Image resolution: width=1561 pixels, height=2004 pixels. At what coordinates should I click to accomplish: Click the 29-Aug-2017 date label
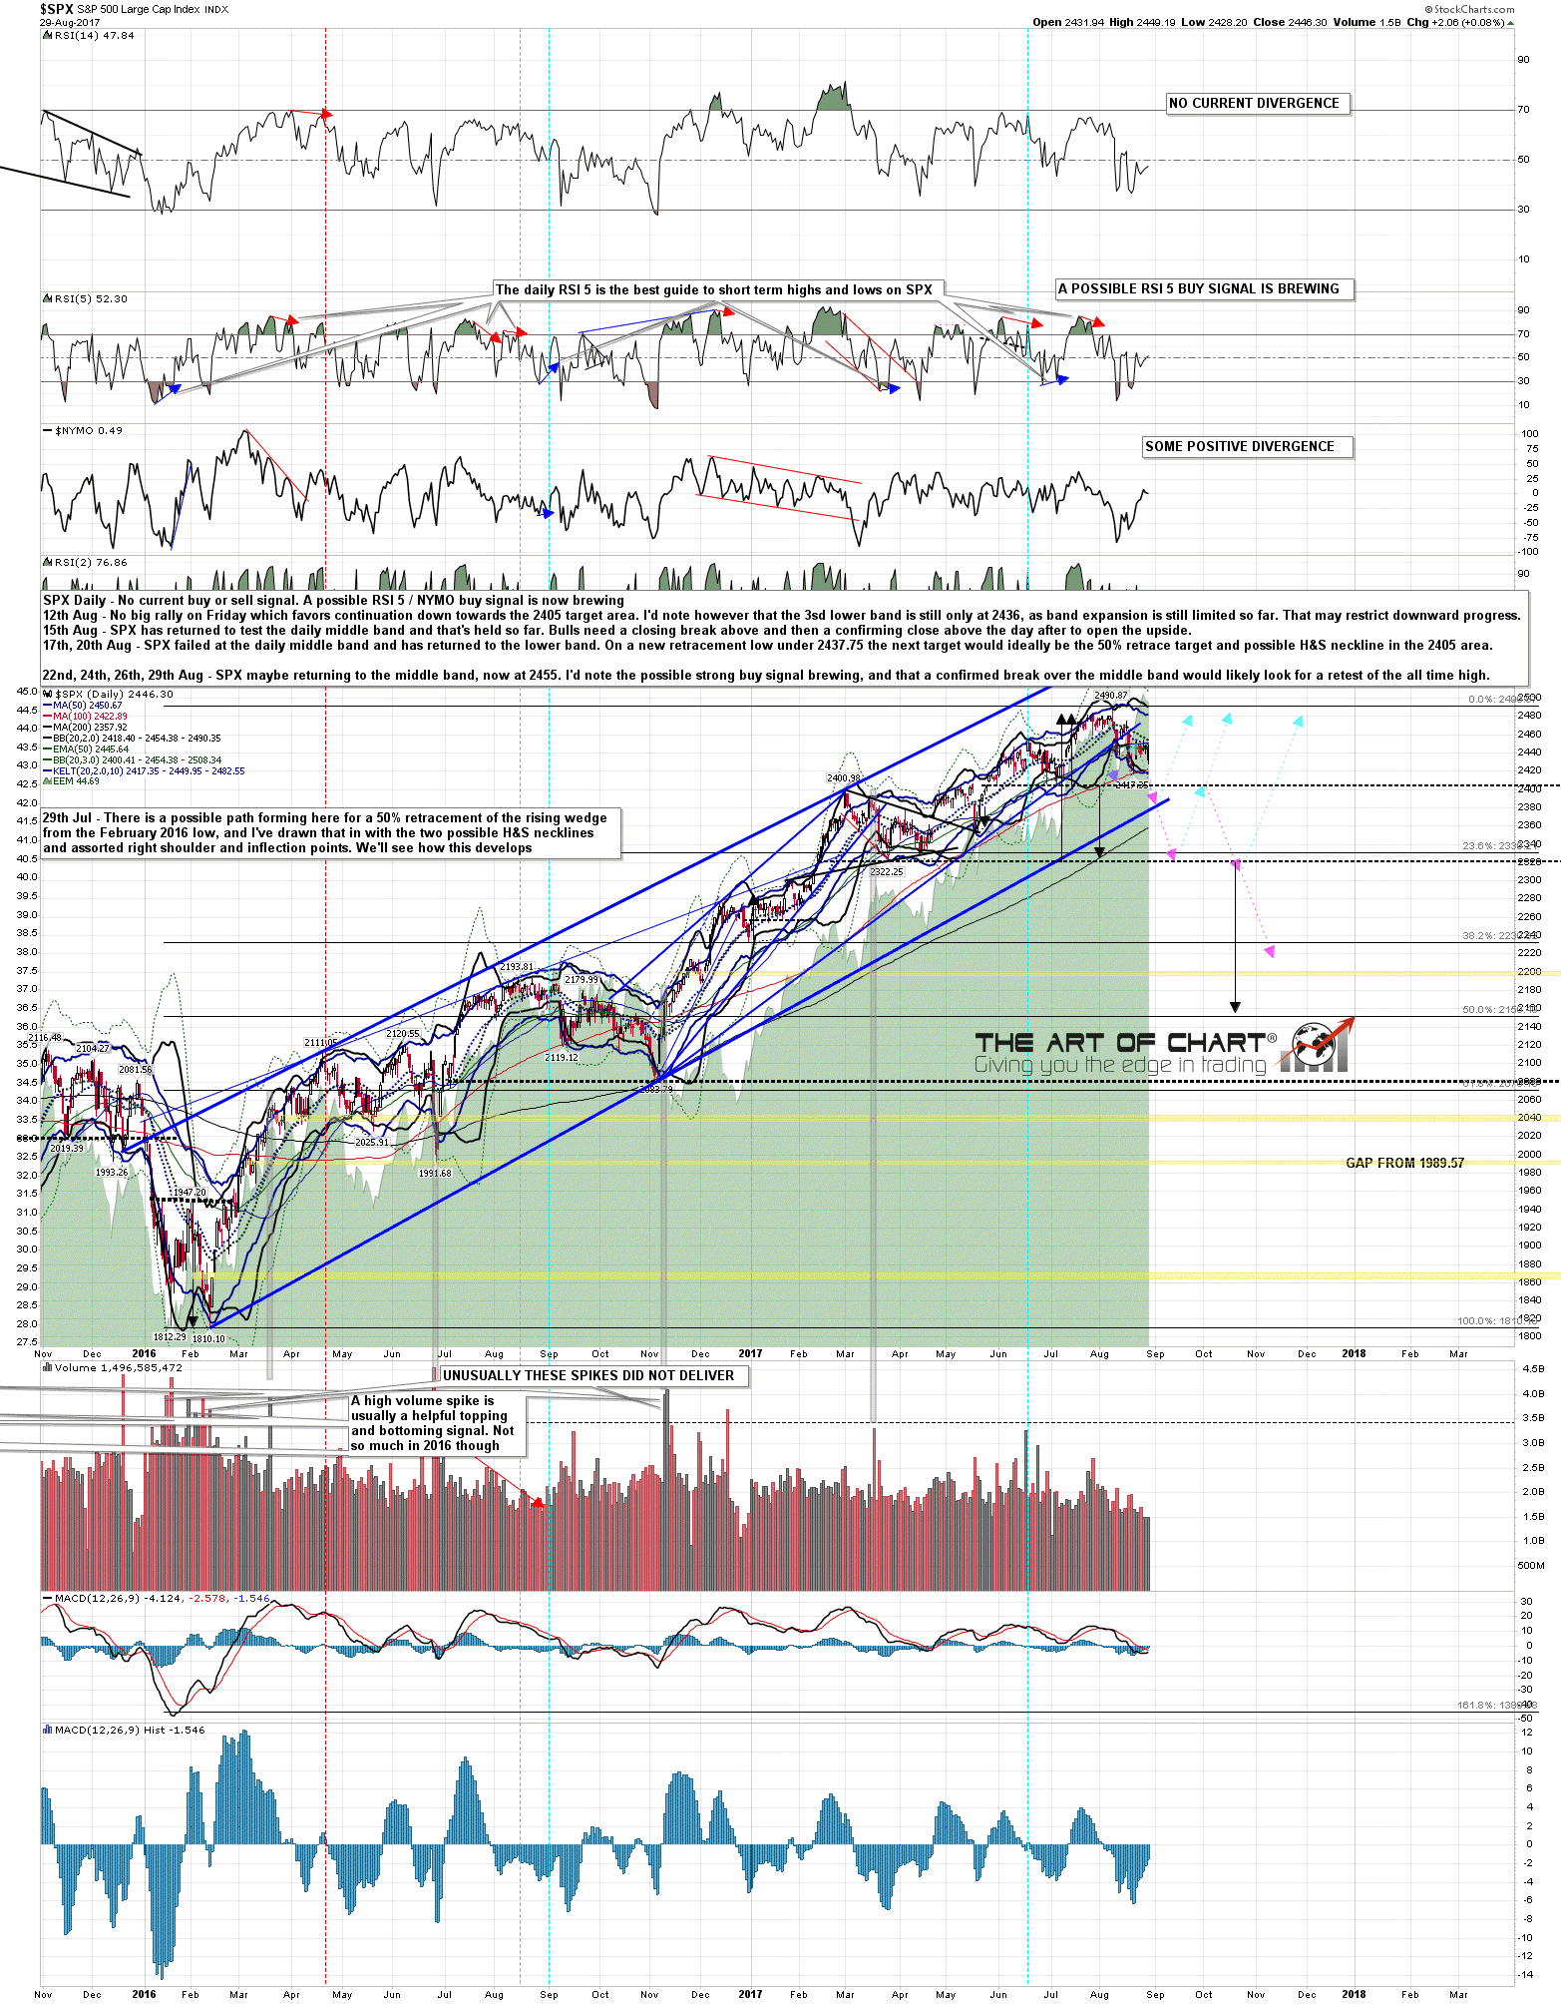[68, 22]
